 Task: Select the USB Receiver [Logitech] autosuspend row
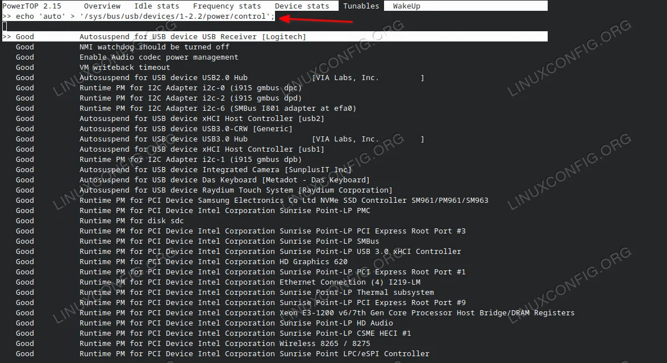pyautogui.click(x=275, y=36)
